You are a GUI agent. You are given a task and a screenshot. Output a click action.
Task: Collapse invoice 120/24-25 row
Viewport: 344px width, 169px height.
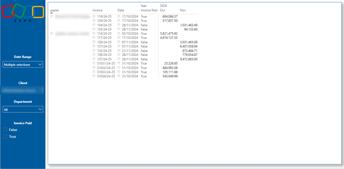[x=94, y=21]
